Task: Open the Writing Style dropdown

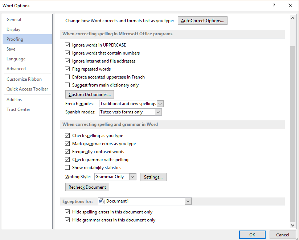Action: tap(132, 176)
